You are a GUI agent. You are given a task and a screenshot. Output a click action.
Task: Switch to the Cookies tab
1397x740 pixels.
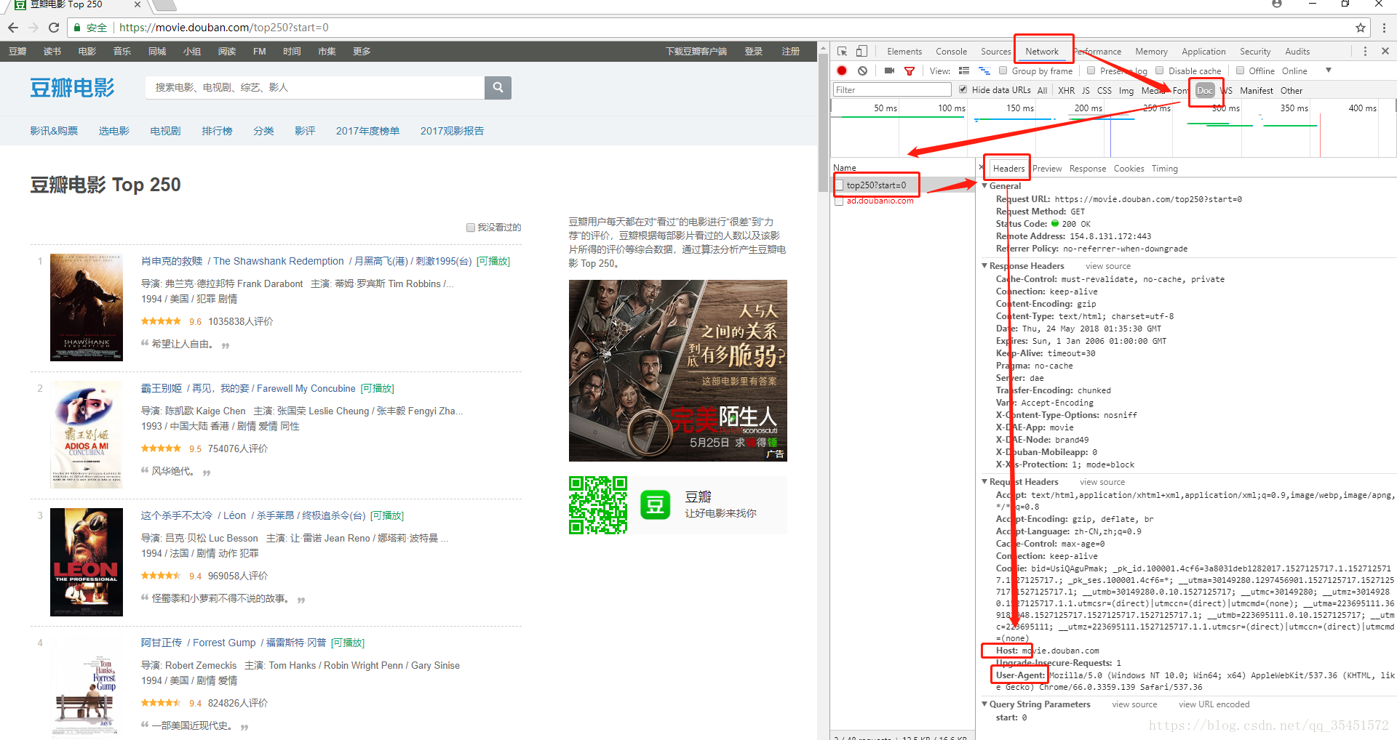click(1129, 169)
